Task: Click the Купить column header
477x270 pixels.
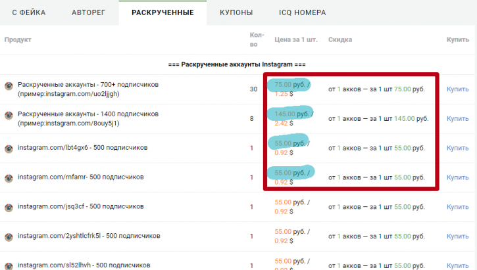Action: [457, 40]
